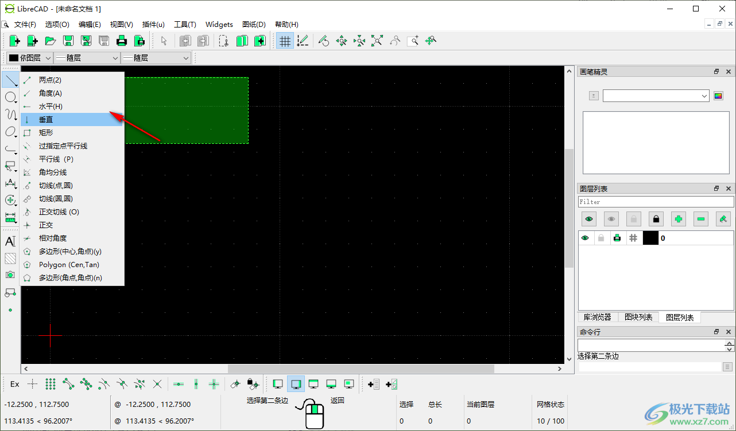
Task: Switch to the 库浏览器 tab
Action: [x=598, y=318]
